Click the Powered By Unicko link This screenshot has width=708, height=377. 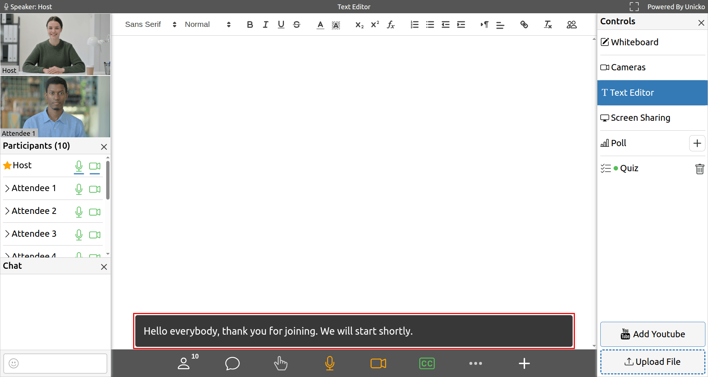(676, 7)
